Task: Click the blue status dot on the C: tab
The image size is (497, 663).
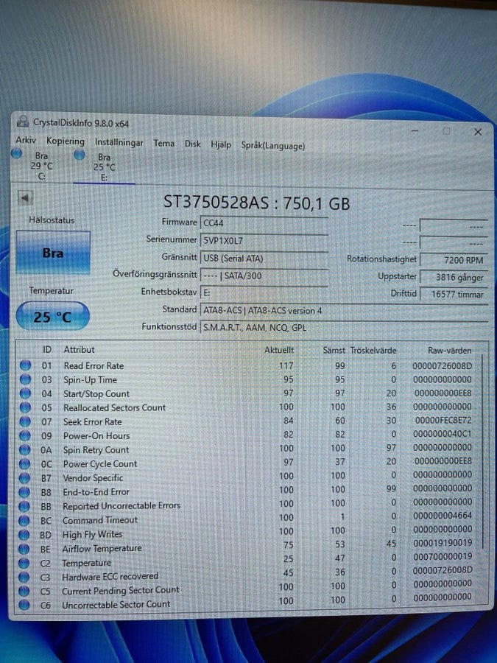Action: (x=16, y=153)
